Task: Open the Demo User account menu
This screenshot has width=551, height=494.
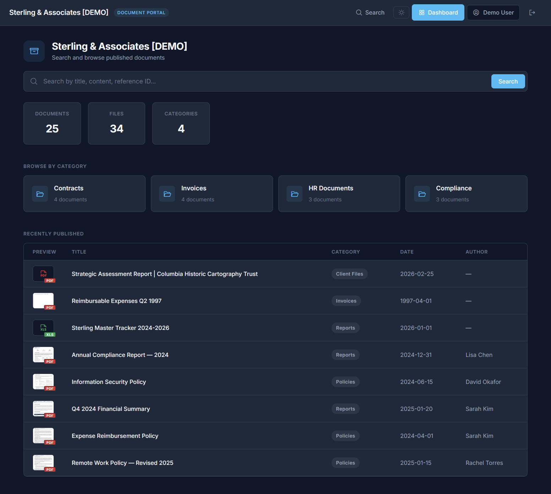Action: point(493,12)
